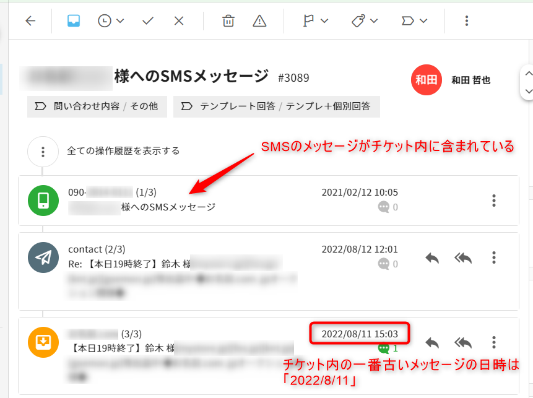Delete ticket using trash icon
The image size is (533, 398).
point(228,20)
